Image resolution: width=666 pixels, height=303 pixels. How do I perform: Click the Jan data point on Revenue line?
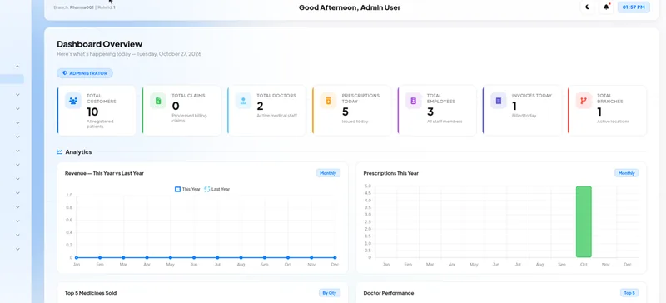77,257
